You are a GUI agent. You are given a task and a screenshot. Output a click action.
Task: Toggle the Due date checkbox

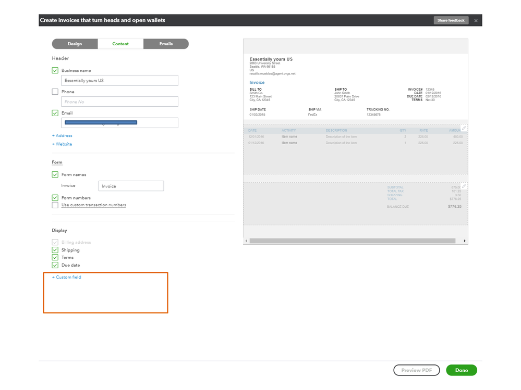tap(55, 265)
